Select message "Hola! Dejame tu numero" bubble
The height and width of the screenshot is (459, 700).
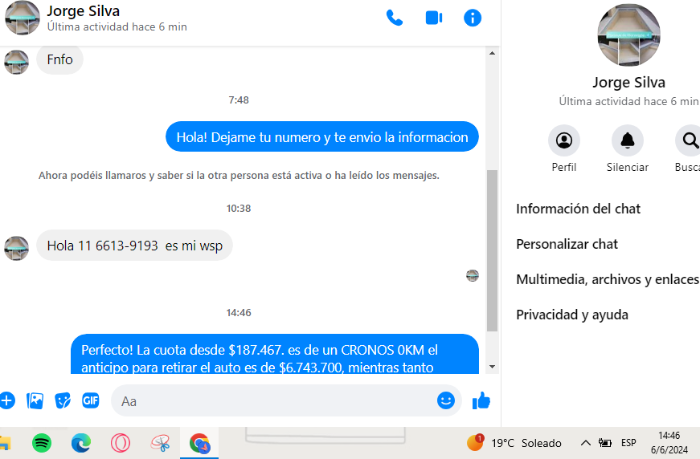322,136
